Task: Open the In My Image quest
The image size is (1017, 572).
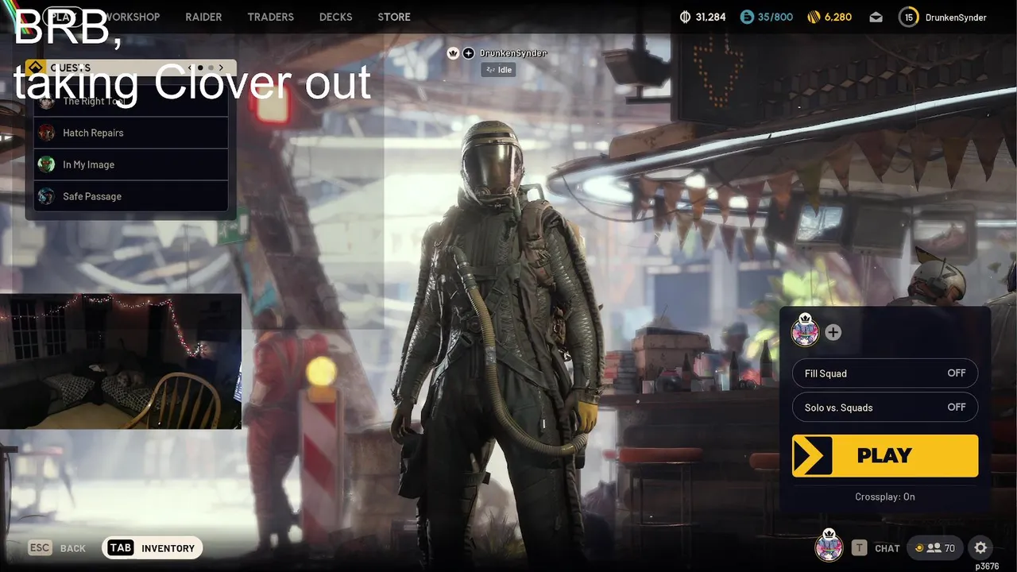Action: click(131, 164)
